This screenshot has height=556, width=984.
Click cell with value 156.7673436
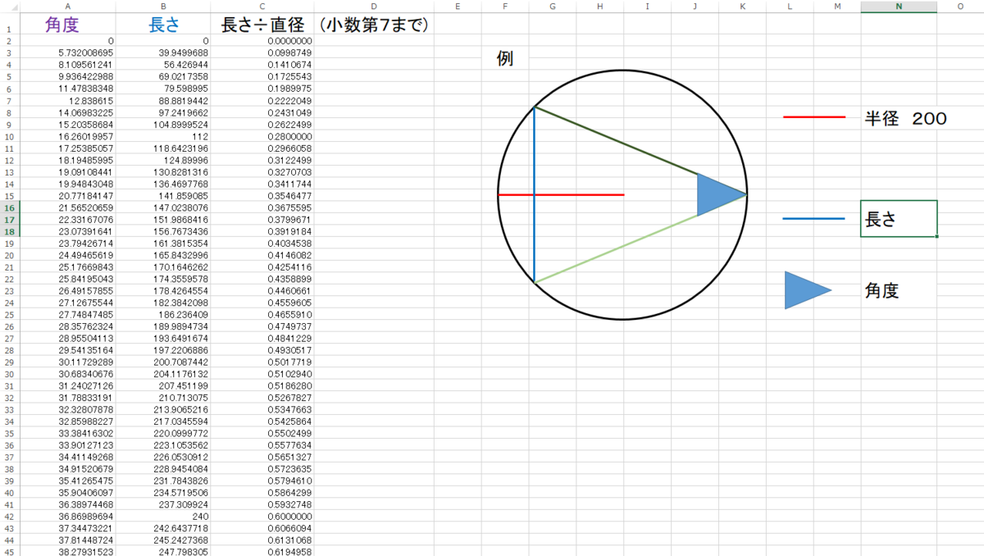pos(162,231)
